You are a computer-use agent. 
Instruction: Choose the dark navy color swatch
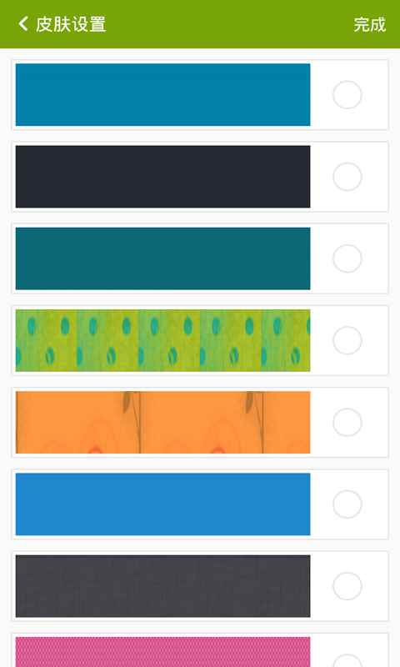point(162,177)
